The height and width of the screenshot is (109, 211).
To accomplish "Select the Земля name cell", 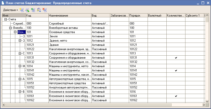I will click(70, 36).
